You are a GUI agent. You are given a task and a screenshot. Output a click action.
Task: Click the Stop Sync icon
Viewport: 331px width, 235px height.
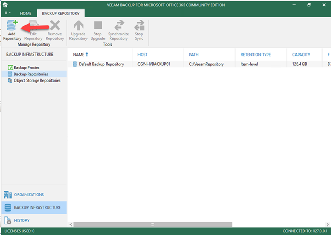click(x=140, y=25)
